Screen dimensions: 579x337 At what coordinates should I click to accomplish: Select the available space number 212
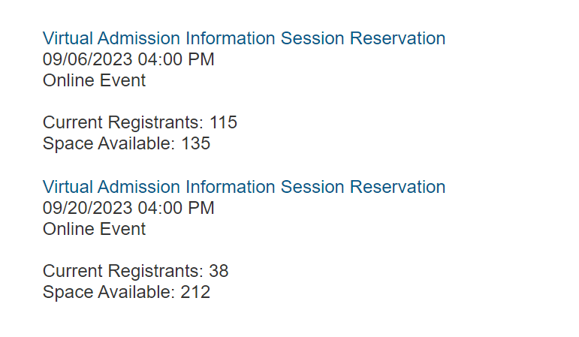click(195, 292)
